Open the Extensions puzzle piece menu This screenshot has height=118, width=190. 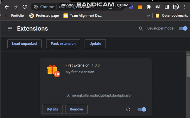tap(149, 7)
